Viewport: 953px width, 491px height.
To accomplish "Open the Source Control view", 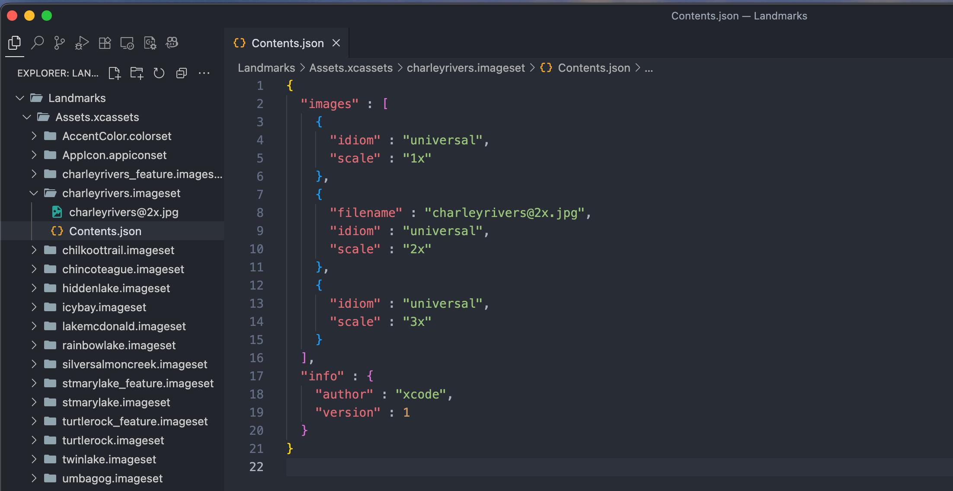I will click(59, 43).
